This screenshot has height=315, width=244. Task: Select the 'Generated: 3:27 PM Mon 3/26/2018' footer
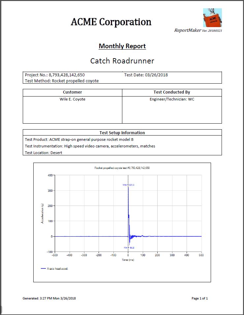pyautogui.click(x=49, y=298)
